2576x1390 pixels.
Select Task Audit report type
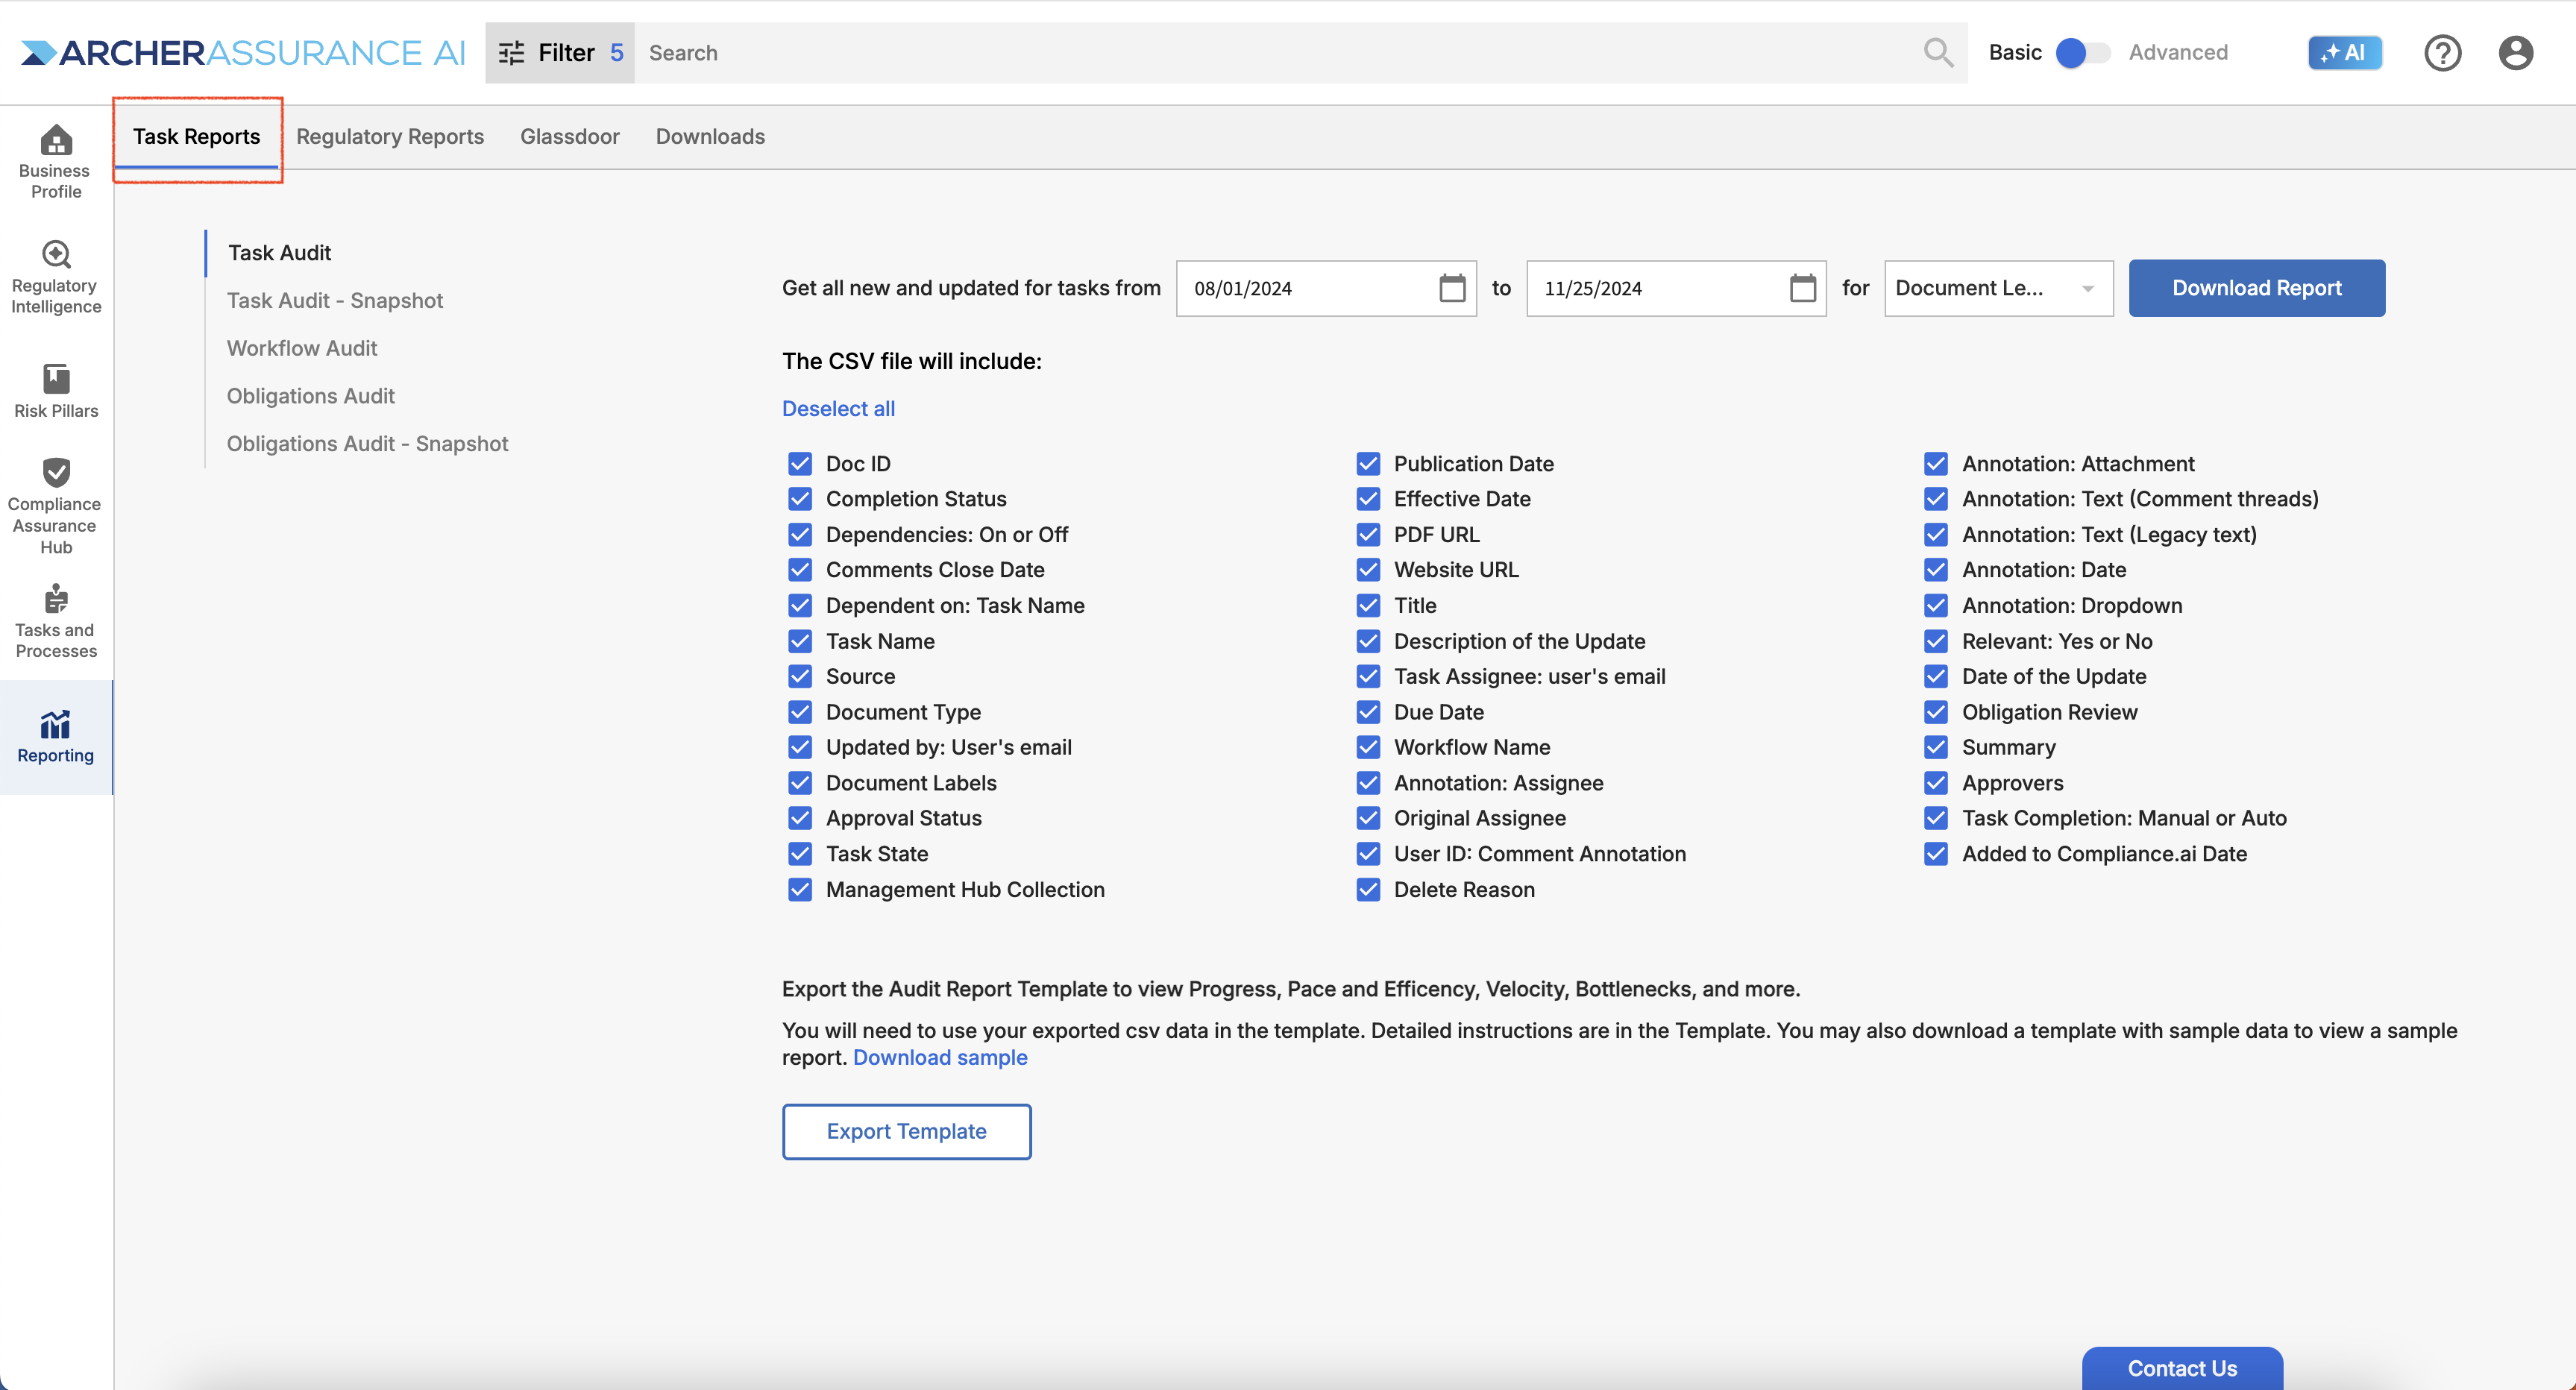tap(280, 253)
